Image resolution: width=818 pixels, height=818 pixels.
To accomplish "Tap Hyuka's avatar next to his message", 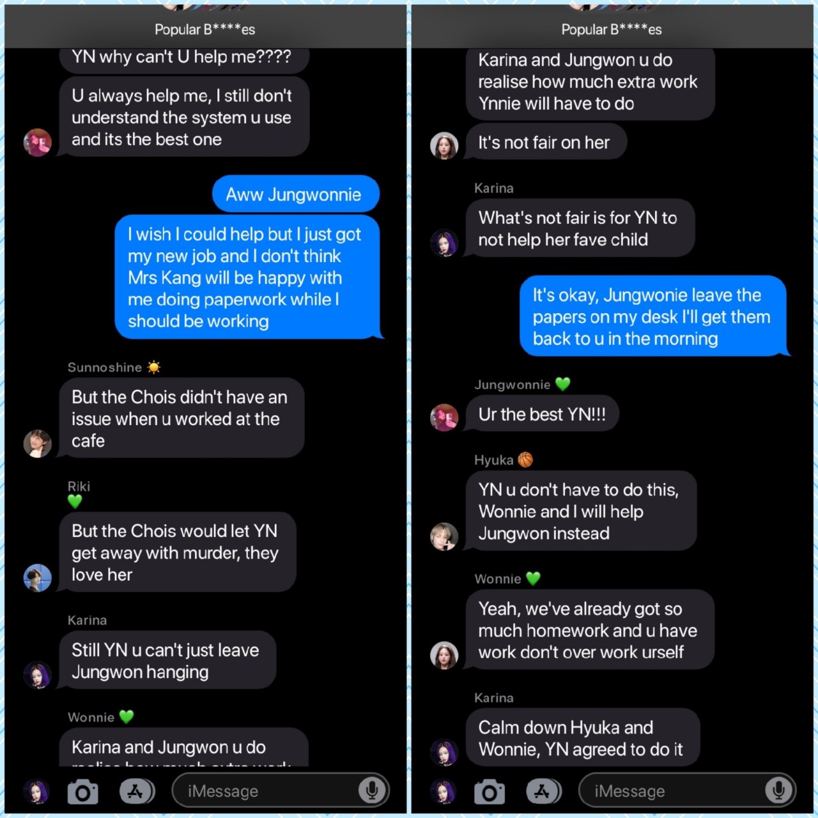I will click(444, 537).
